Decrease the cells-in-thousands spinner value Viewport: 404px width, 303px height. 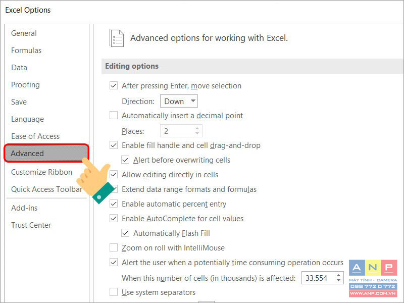click(338, 281)
